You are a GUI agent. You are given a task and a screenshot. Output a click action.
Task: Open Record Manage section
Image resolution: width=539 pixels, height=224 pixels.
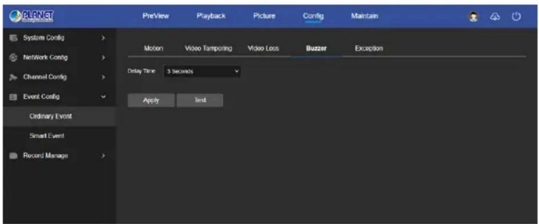(x=45, y=155)
